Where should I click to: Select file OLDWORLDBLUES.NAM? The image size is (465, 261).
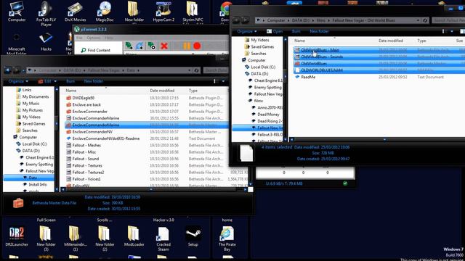(x=322, y=70)
